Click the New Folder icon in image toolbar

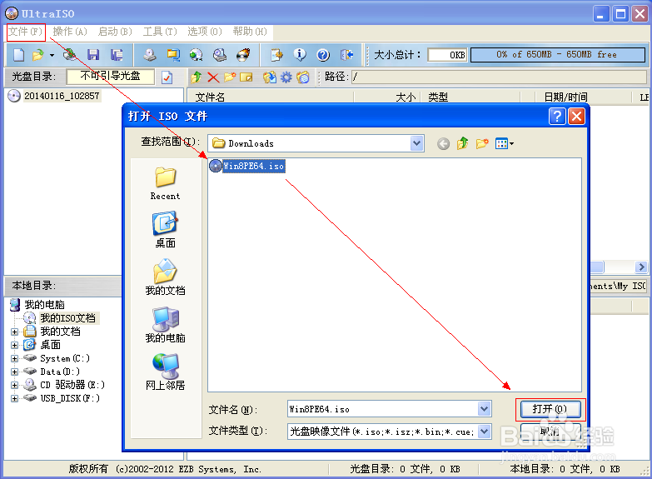point(230,77)
